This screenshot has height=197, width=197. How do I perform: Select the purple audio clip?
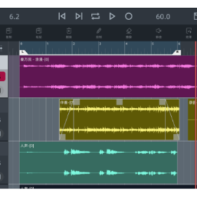click(x=107, y=77)
